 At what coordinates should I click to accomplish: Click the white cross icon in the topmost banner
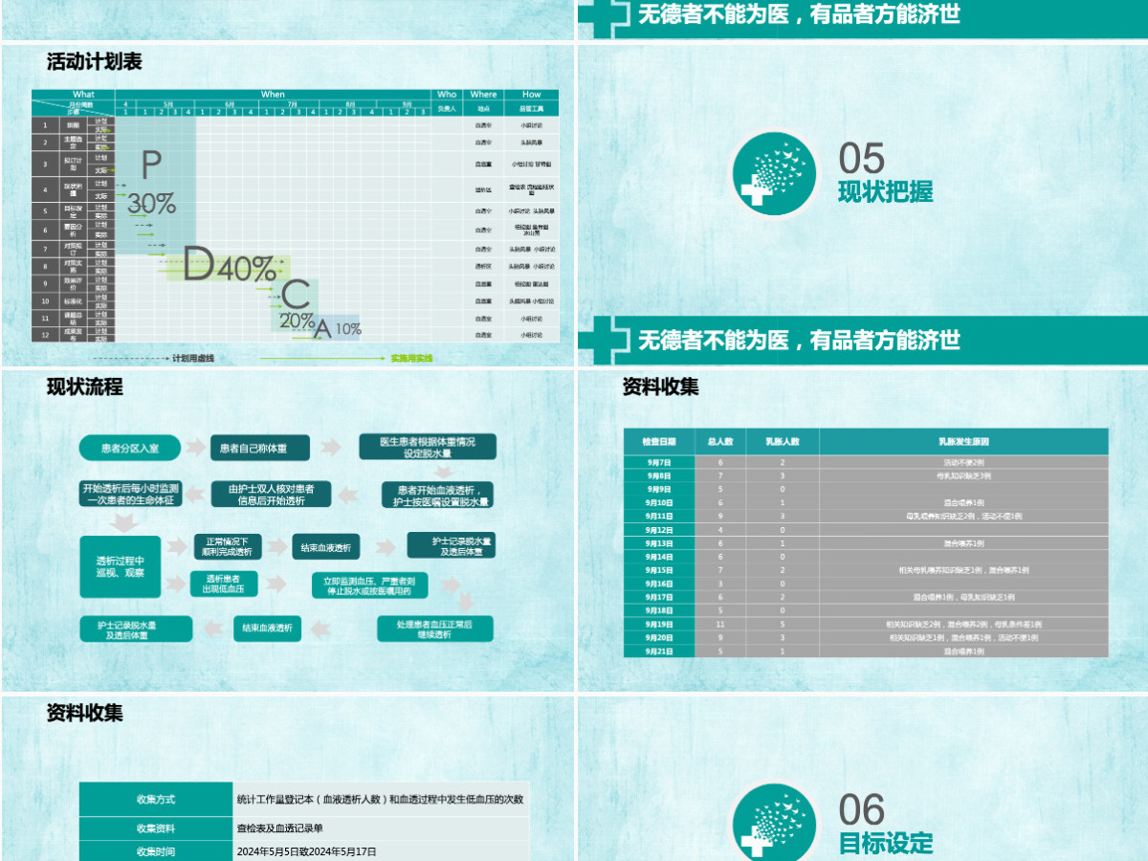[x=604, y=14]
